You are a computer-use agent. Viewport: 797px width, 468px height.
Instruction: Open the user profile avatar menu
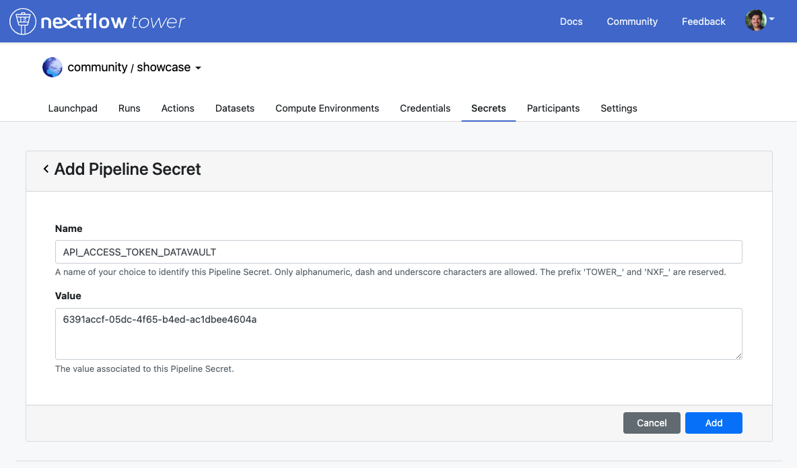[x=755, y=20]
